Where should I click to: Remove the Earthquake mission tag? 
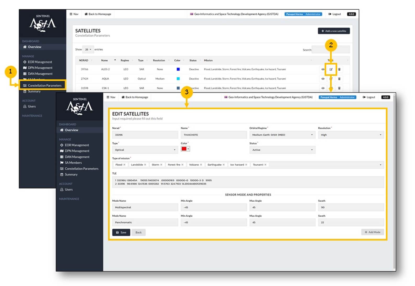coord(223,165)
